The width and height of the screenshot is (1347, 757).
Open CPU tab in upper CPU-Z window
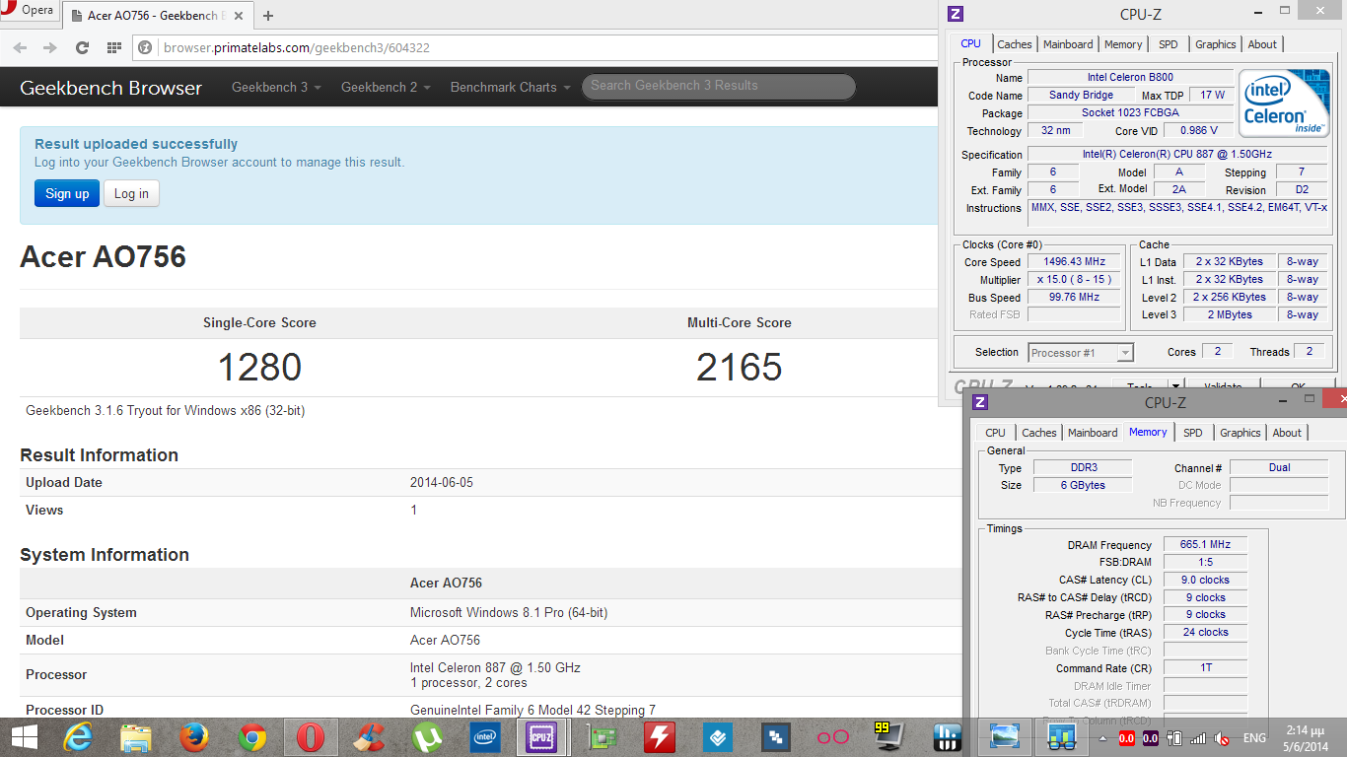[971, 43]
